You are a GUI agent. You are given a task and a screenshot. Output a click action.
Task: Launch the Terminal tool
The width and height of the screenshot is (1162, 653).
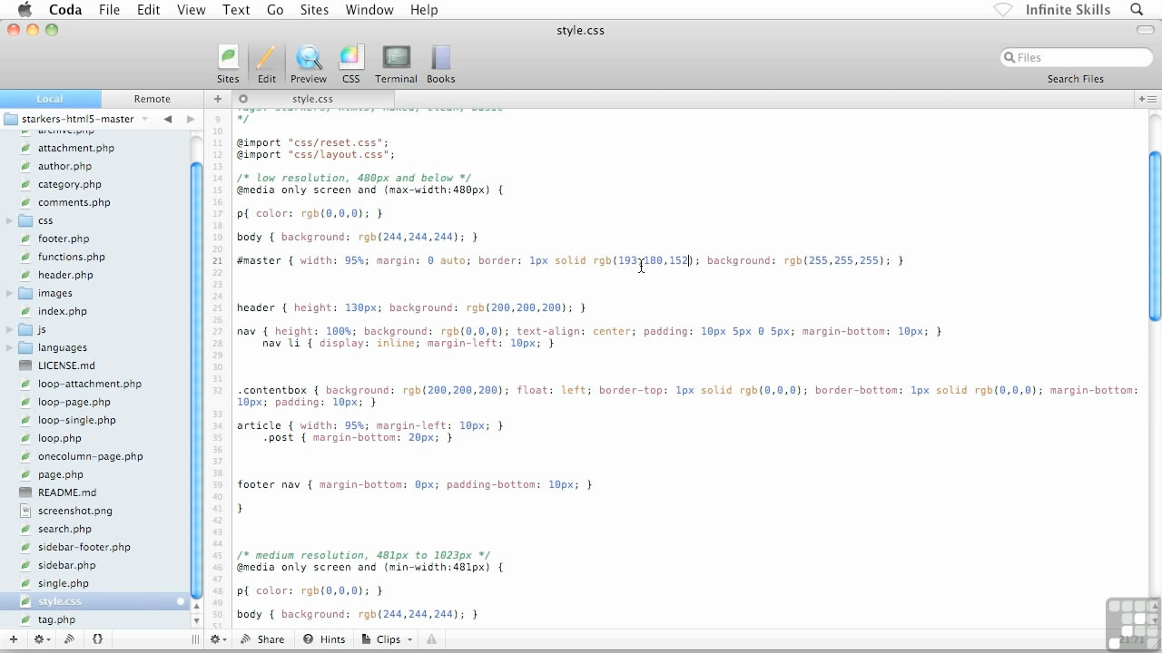pyautogui.click(x=396, y=64)
